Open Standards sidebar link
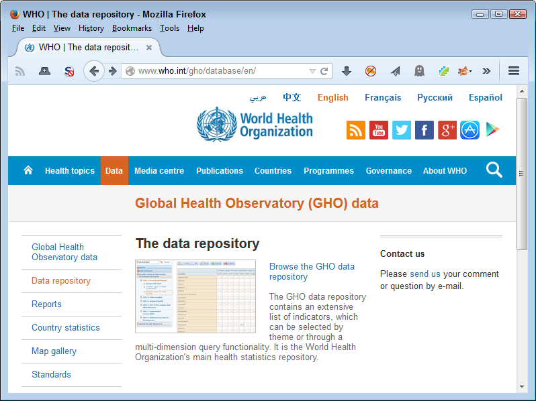536x401 pixels. [x=51, y=374]
